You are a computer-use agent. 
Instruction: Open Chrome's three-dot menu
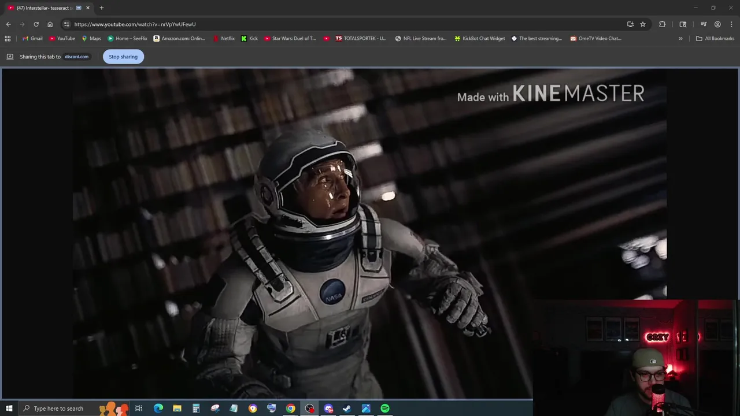[x=731, y=24]
